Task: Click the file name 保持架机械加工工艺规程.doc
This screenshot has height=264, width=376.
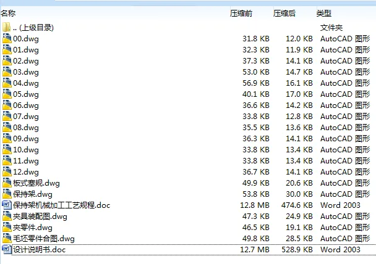Action: pyautogui.click(x=62, y=205)
